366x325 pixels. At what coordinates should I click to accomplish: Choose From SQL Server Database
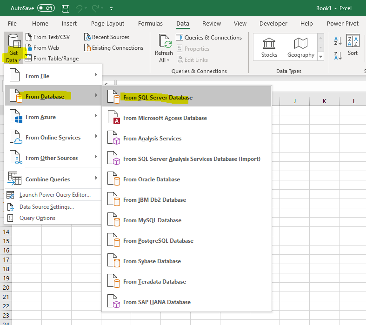[x=187, y=97]
